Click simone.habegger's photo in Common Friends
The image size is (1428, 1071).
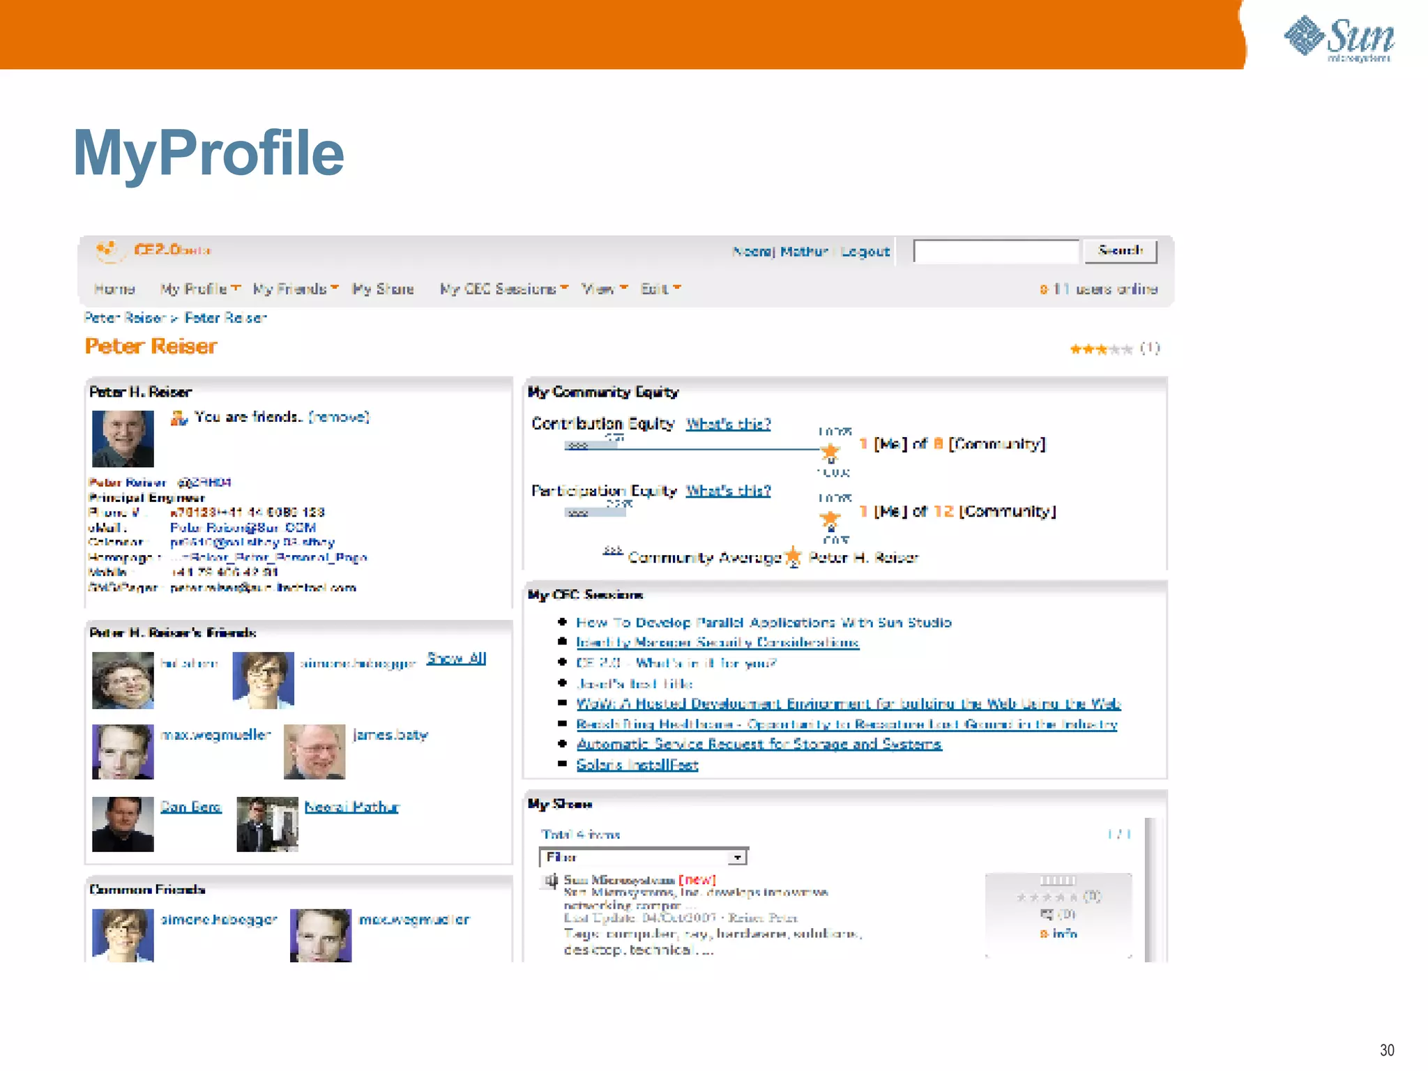click(x=123, y=936)
